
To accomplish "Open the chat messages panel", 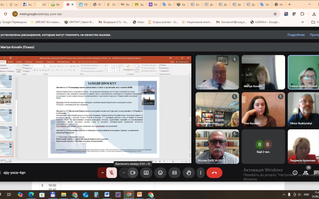I will click(316, 173).
